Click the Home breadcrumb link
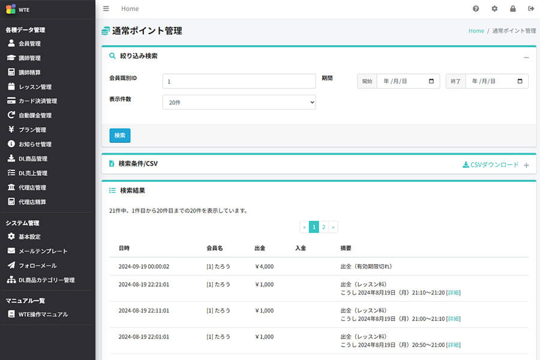The width and height of the screenshot is (540, 360). 476,31
